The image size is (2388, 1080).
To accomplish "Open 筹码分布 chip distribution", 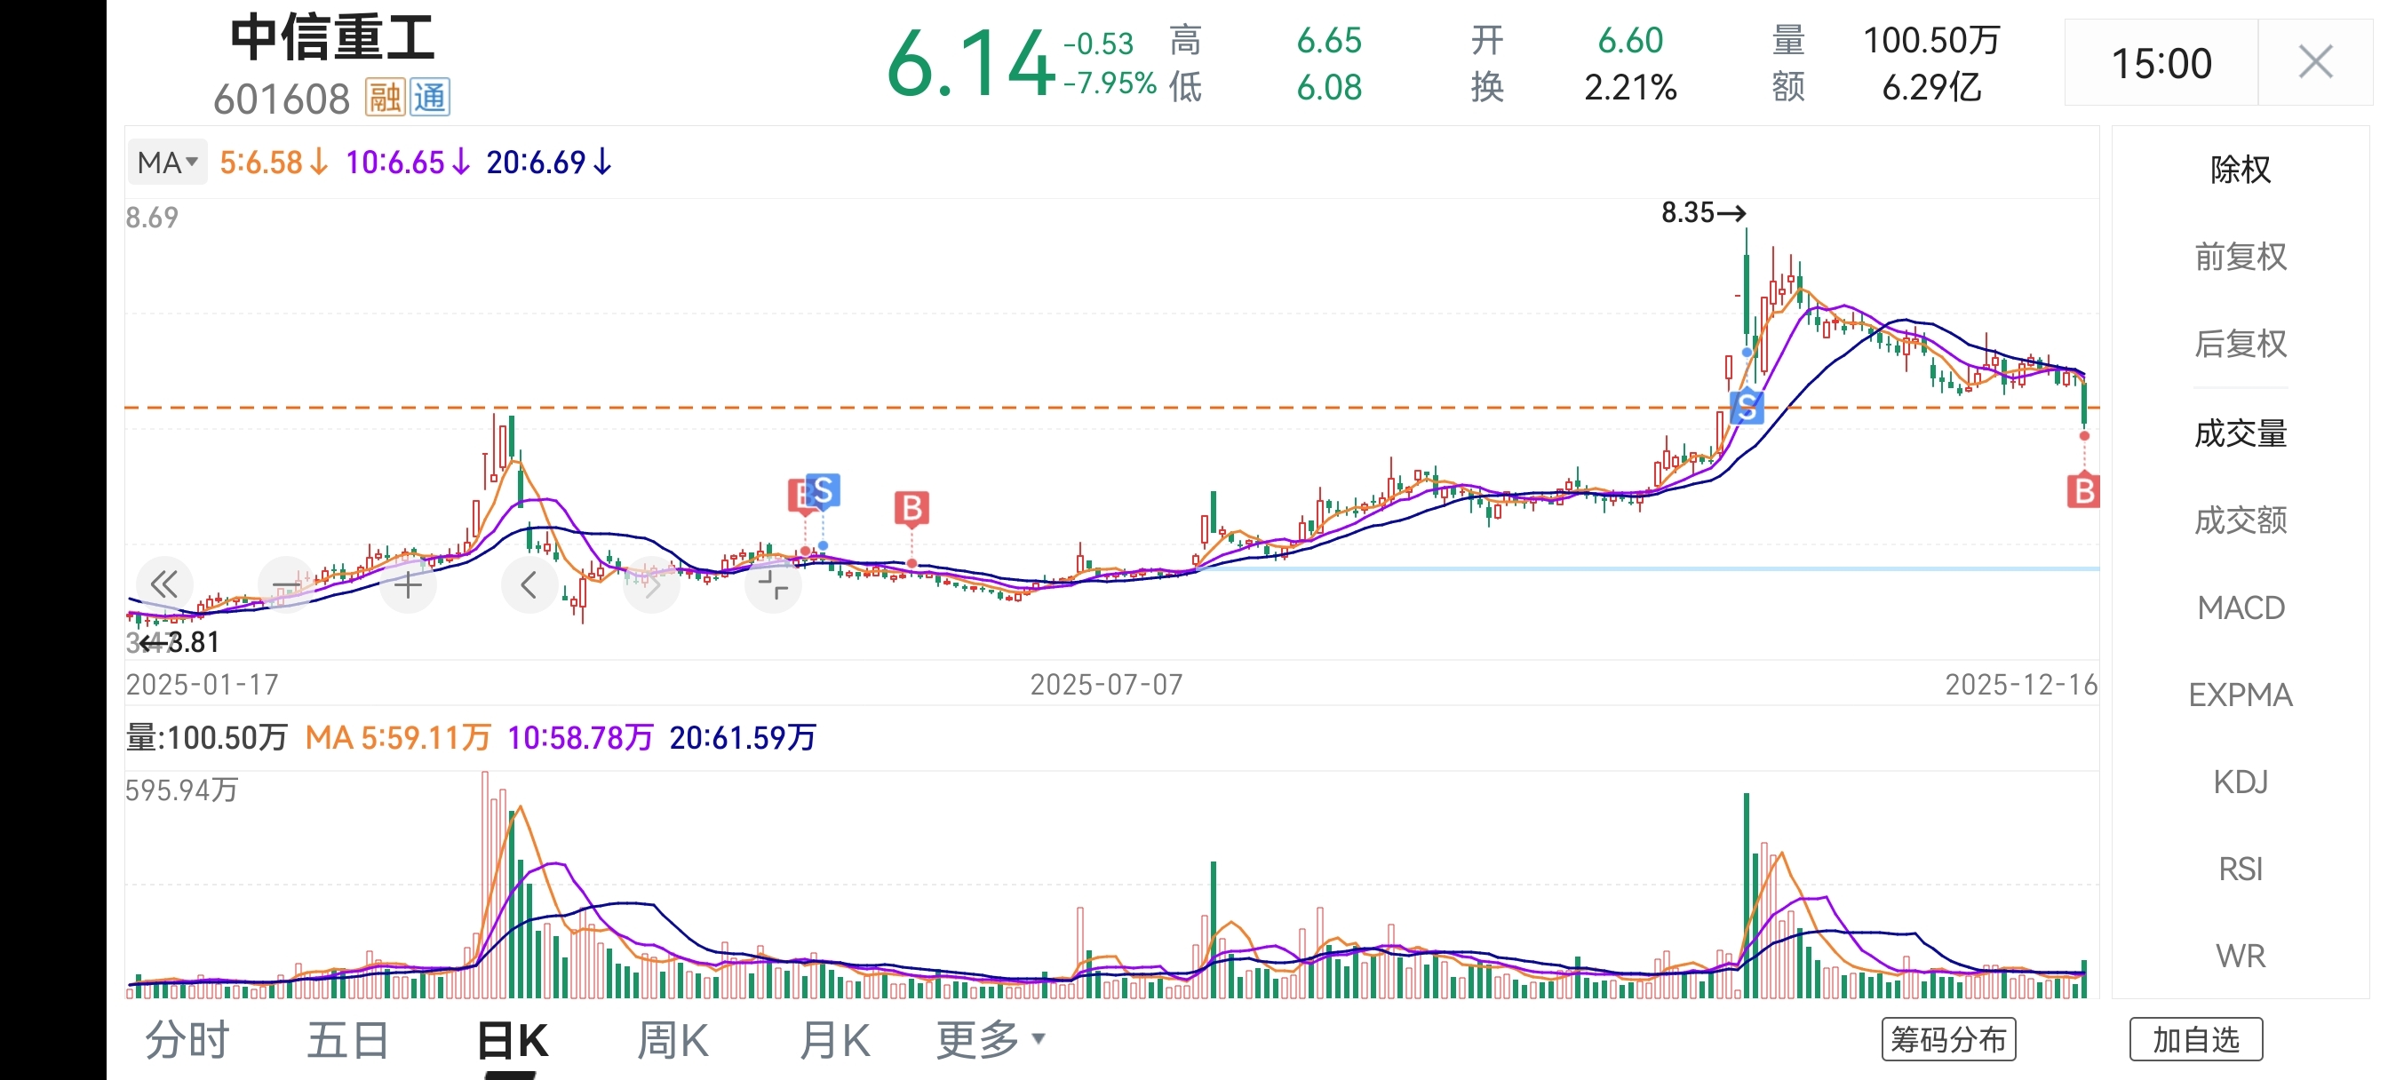I will (1948, 1039).
